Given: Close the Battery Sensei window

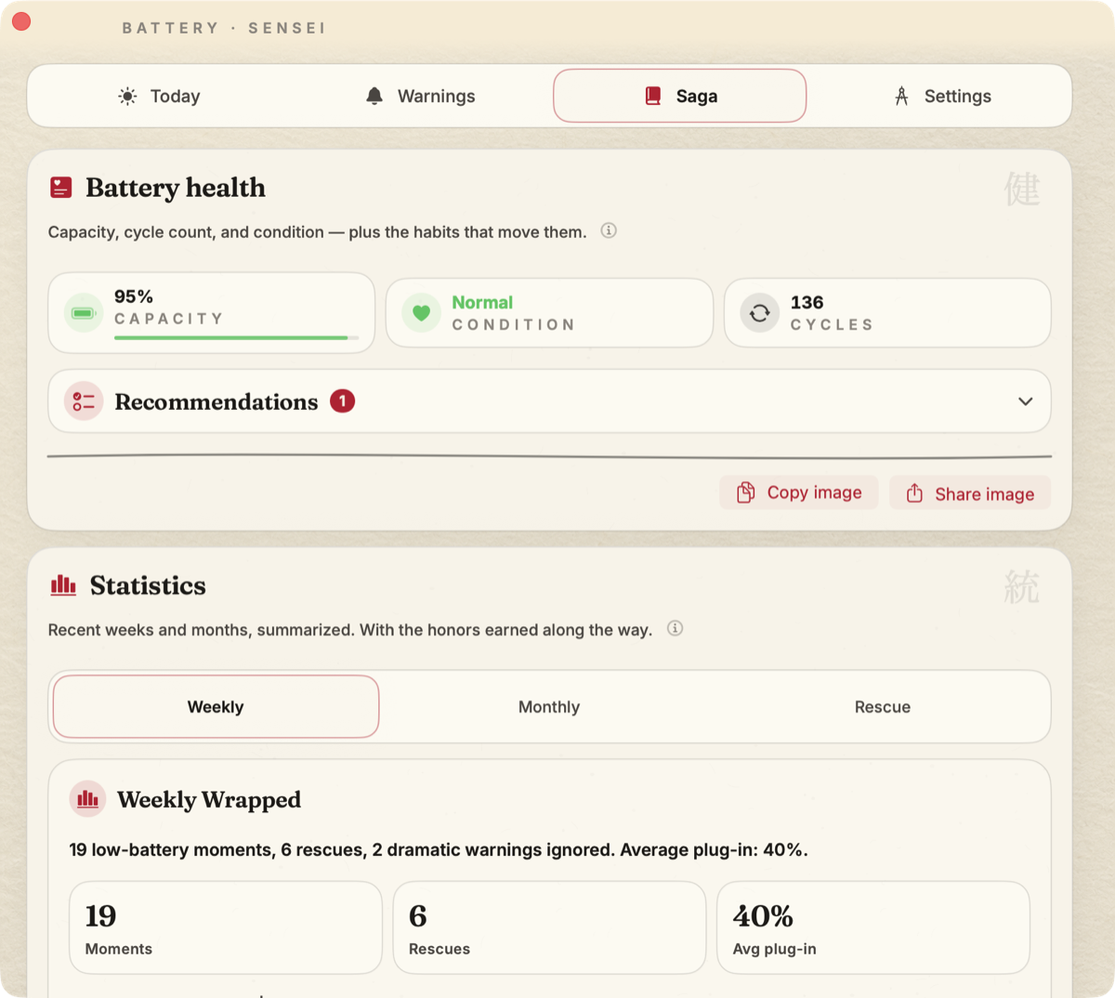Looking at the screenshot, I should pyautogui.click(x=21, y=21).
